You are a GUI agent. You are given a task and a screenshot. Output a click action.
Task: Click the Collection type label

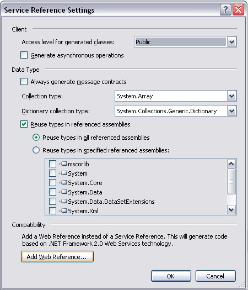tap(42, 96)
